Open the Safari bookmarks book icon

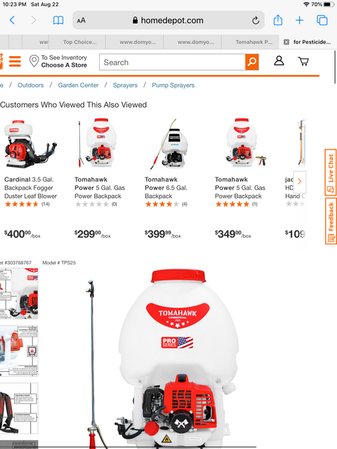58,20
